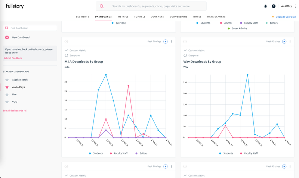The image size is (299, 178).
Task: Toggle star for Audio Plays dashboard
Action: [7, 87]
